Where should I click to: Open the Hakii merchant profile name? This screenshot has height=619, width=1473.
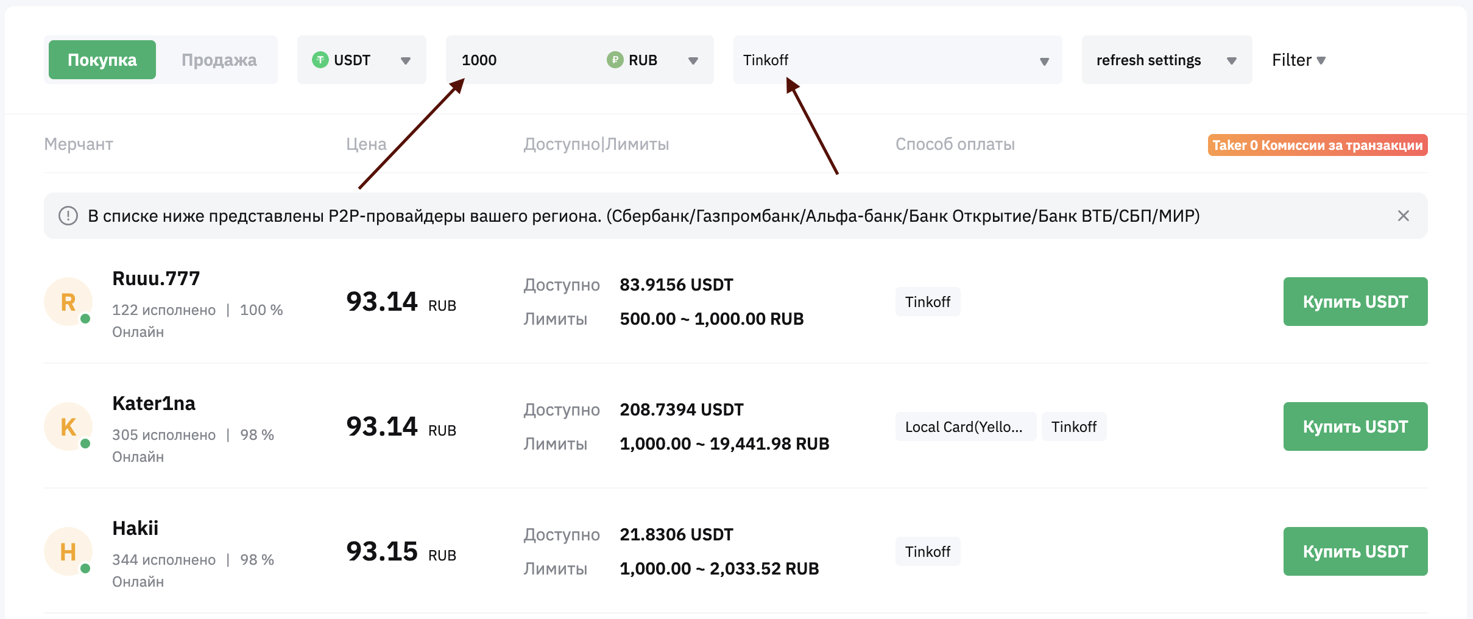pos(135,528)
